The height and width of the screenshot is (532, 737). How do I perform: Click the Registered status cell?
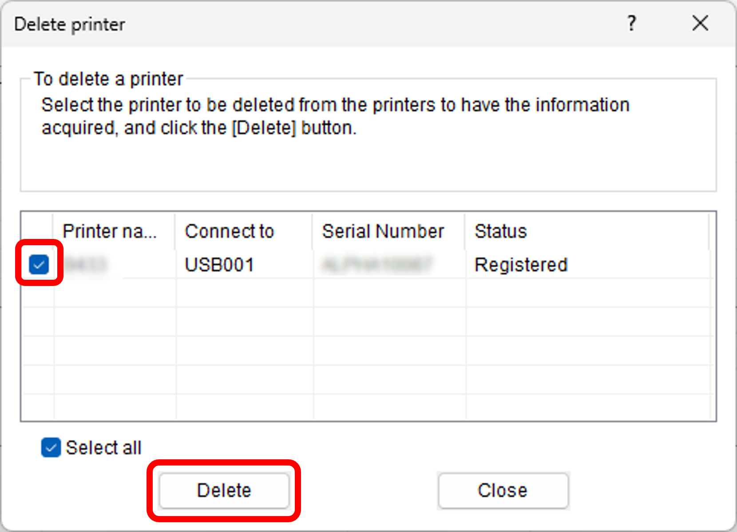pos(521,265)
